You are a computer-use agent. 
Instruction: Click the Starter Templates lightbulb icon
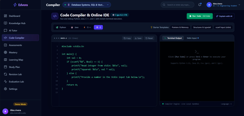point(151,27)
